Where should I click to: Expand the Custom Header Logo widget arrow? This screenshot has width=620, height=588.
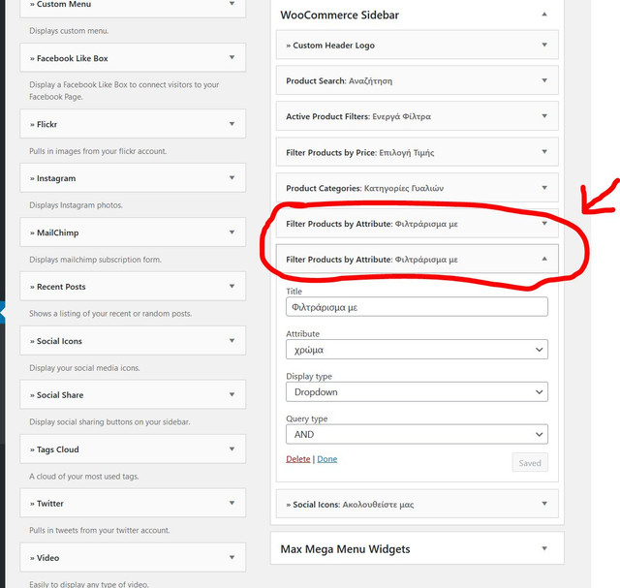[544, 45]
